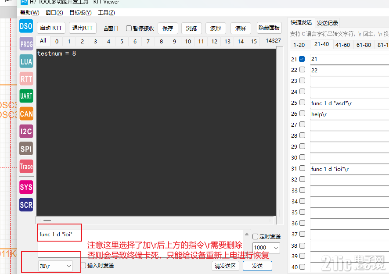Open the PROG programmer module
The width and height of the screenshot is (389, 274).
click(26, 44)
